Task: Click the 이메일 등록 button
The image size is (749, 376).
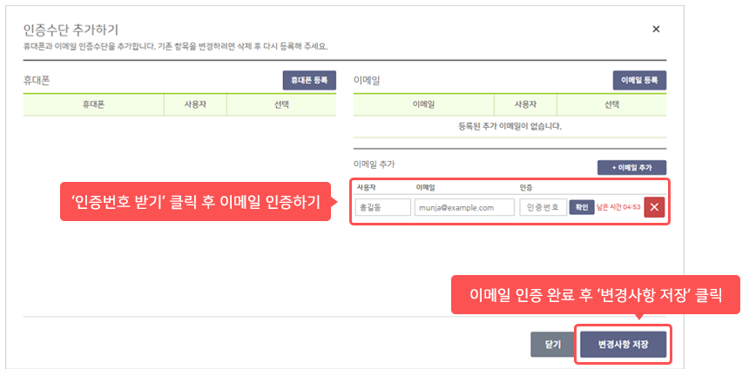Action: click(x=639, y=80)
